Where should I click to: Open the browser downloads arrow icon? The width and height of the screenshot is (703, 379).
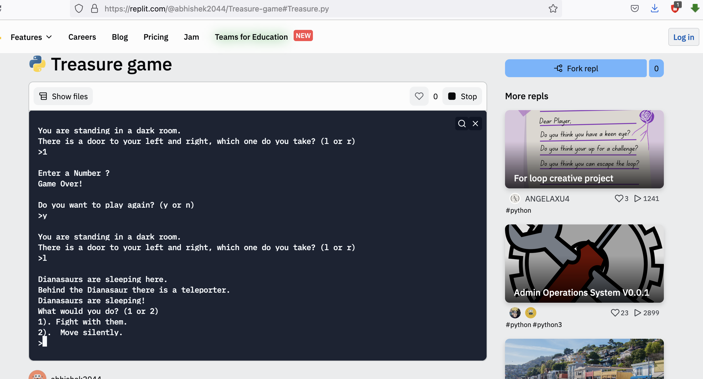(654, 9)
